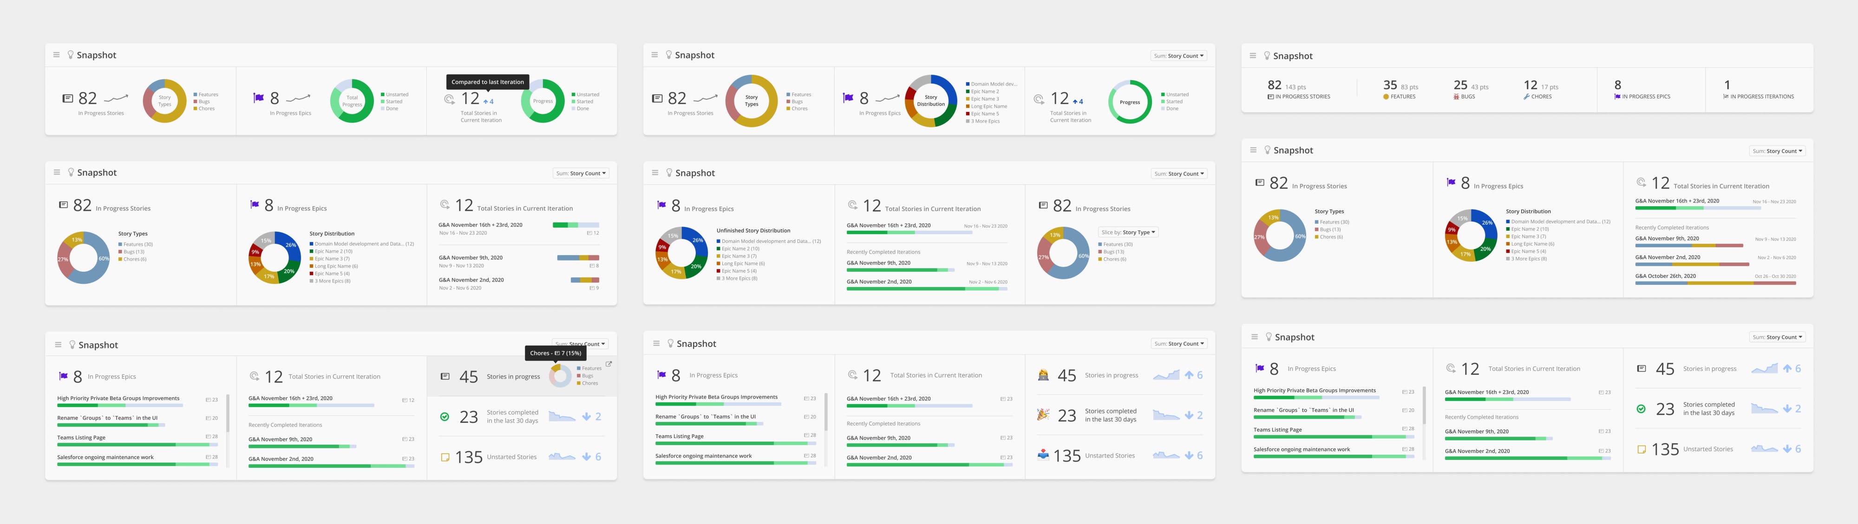Click external link icon beside the Chores tooltip
This screenshot has width=1858, height=524.
click(x=609, y=365)
